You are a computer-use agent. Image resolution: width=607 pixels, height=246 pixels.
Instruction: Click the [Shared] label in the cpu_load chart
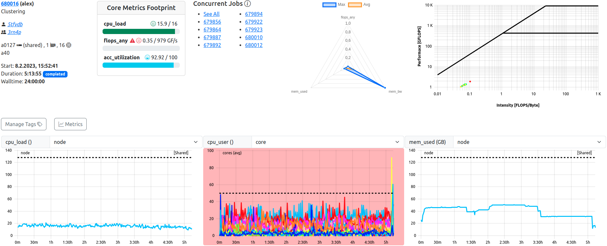(181, 153)
